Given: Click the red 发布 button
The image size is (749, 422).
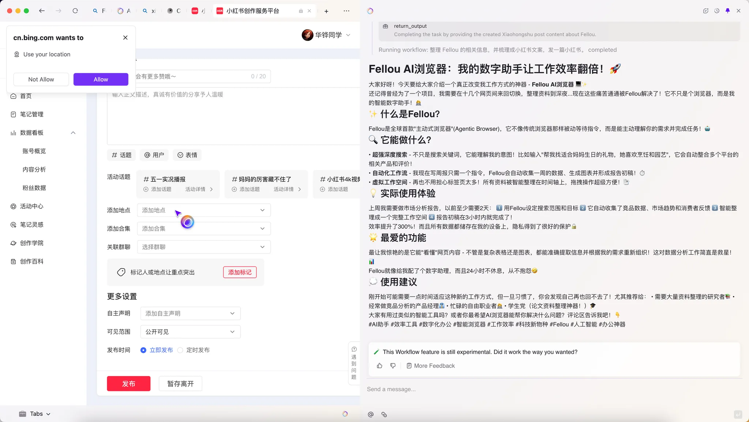Looking at the screenshot, I should (x=128, y=384).
